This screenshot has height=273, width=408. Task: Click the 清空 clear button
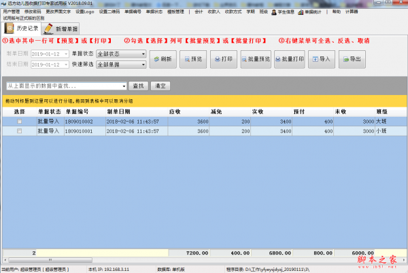point(159,86)
